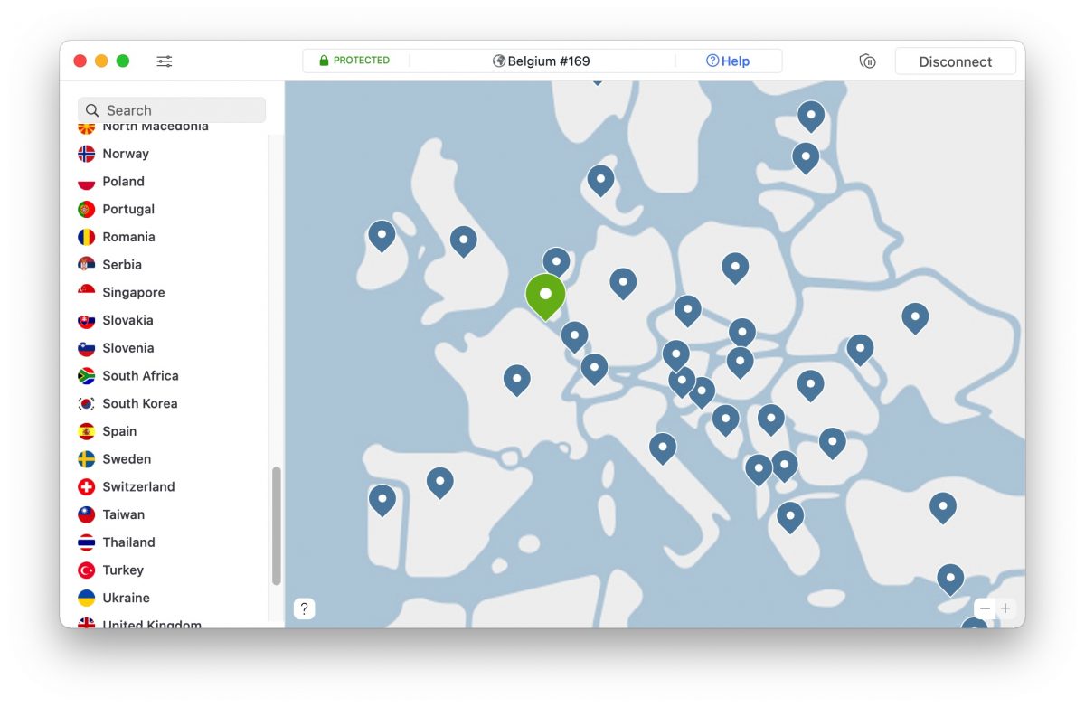The width and height of the screenshot is (1085, 707).
Task: Open the question mark map help button
Action: pyautogui.click(x=305, y=608)
